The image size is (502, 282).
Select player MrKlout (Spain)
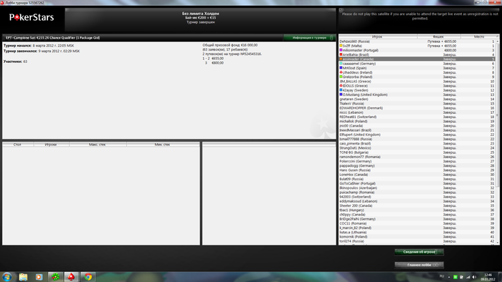coord(417,68)
